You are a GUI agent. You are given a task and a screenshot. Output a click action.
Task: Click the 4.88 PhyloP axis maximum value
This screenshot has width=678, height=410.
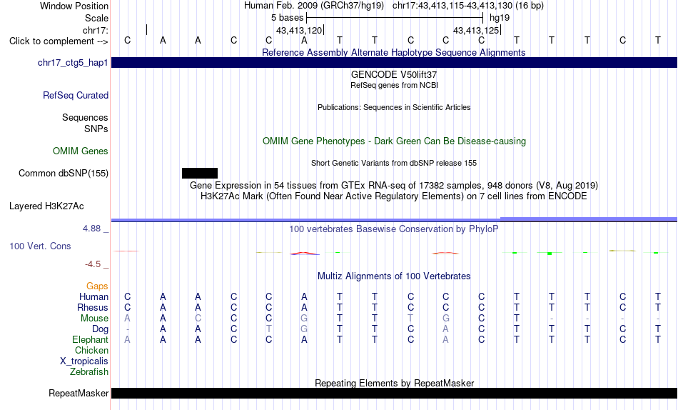91,229
